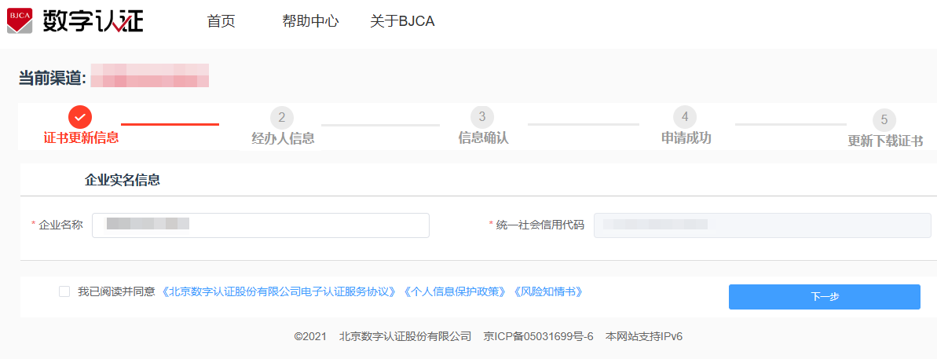Click the 证书更新信息 step label
The image size is (937, 359).
[x=81, y=137]
